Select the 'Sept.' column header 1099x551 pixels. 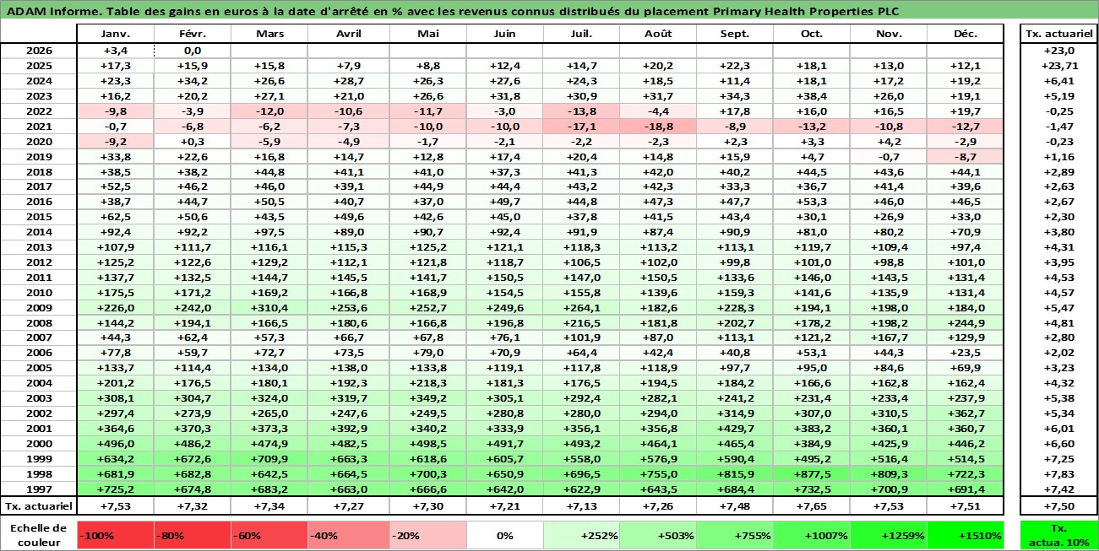(x=735, y=34)
